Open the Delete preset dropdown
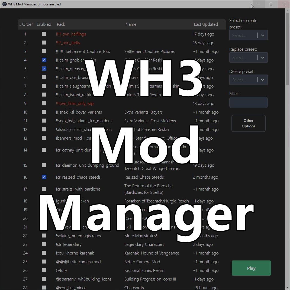Viewport: 290px width, 290px height. [x=248, y=80]
